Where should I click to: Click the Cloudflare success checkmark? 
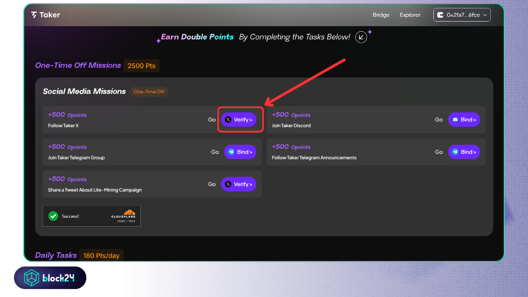pyautogui.click(x=53, y=216)
